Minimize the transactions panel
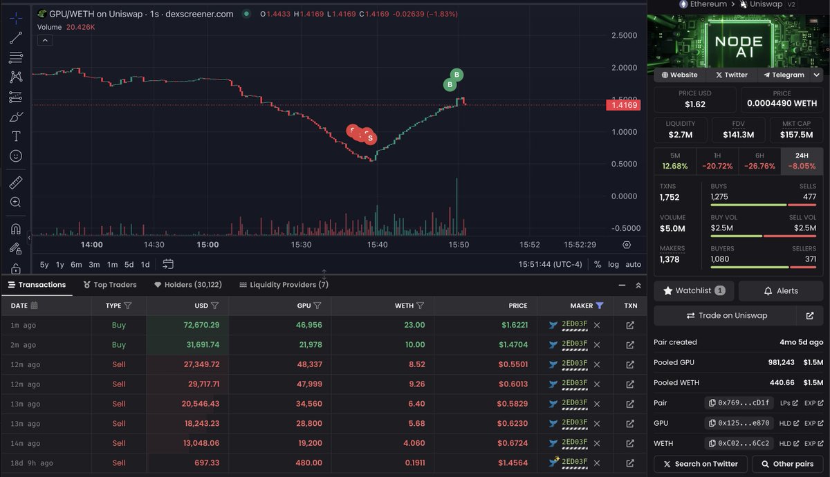830x477 pixels. (621, 285)
